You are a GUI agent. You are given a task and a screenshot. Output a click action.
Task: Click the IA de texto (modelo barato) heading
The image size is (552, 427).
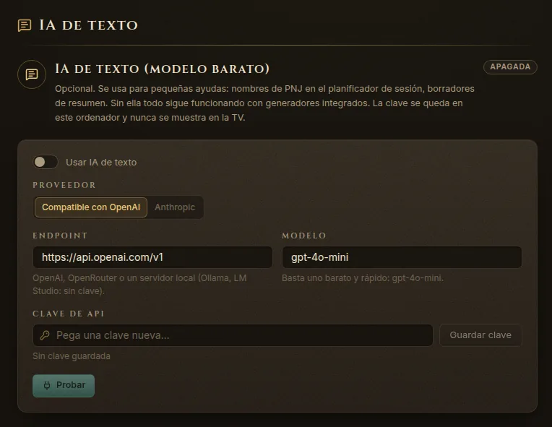[x=162, y=69]
